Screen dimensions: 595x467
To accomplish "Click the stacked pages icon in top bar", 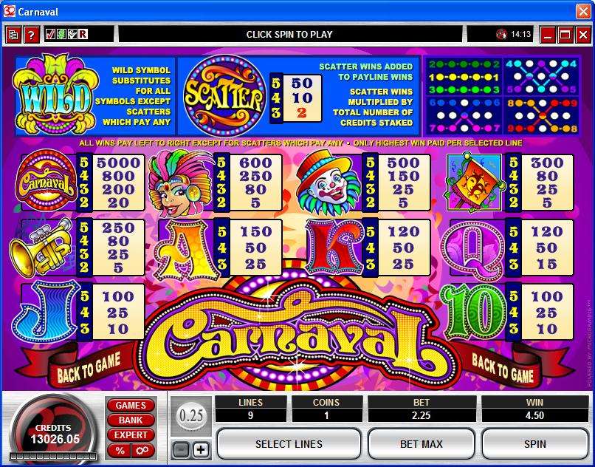I will tap(13, 35).
